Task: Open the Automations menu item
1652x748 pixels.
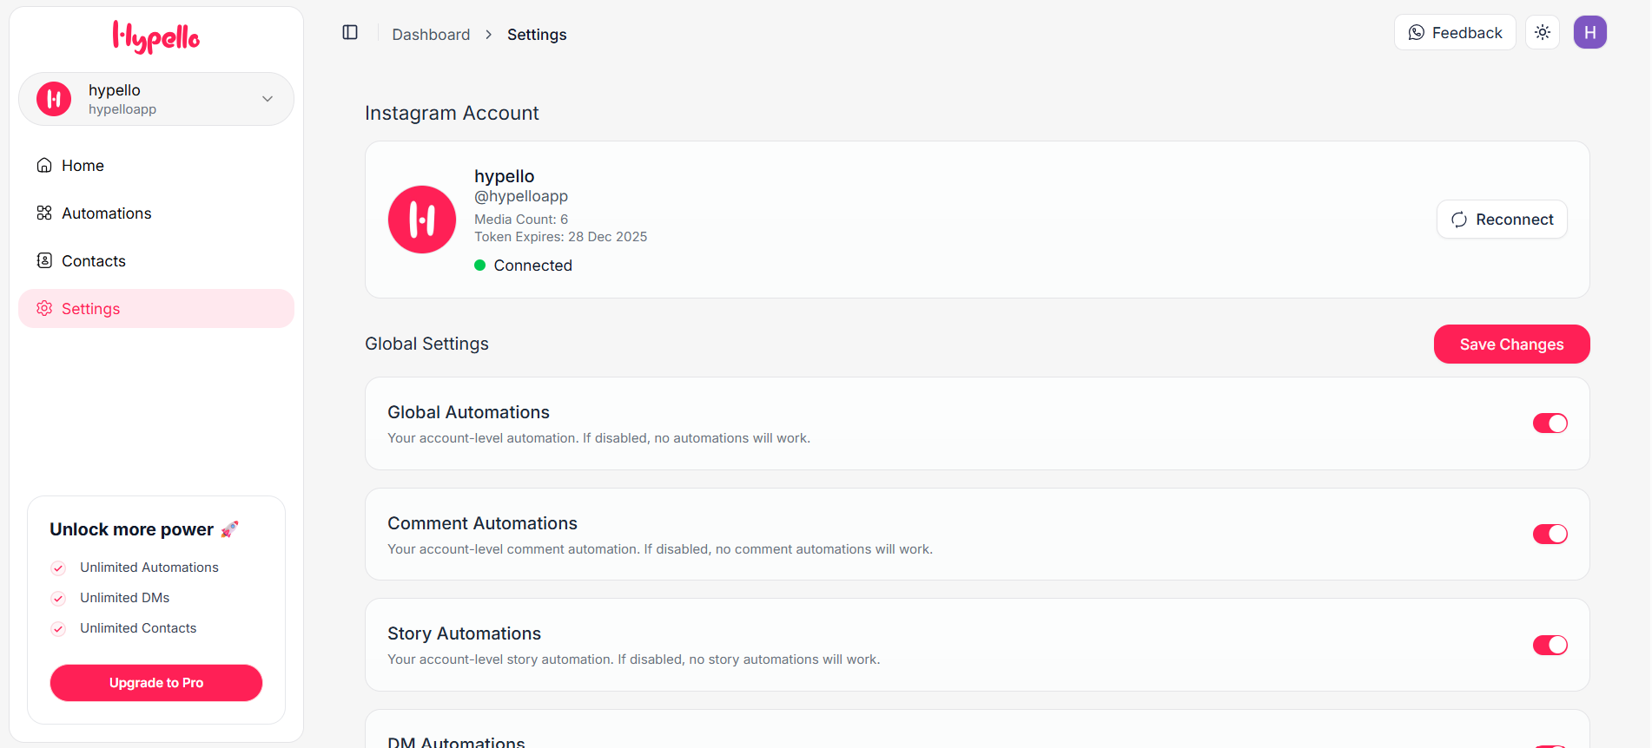Action: pyautogui.click(x=106, y=213)
